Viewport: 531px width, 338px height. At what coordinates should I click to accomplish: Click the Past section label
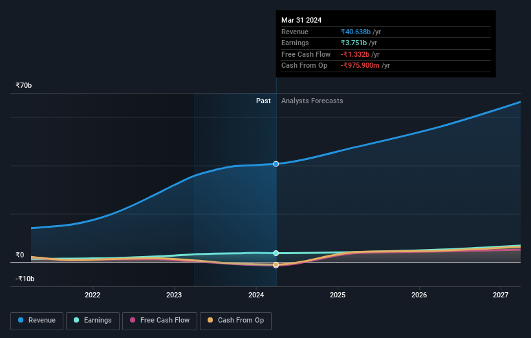tap(263, 101)
